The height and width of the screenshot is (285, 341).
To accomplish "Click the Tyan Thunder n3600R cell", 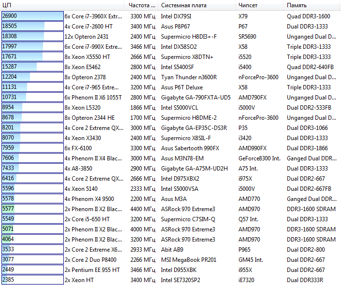I will coord(189,77).
